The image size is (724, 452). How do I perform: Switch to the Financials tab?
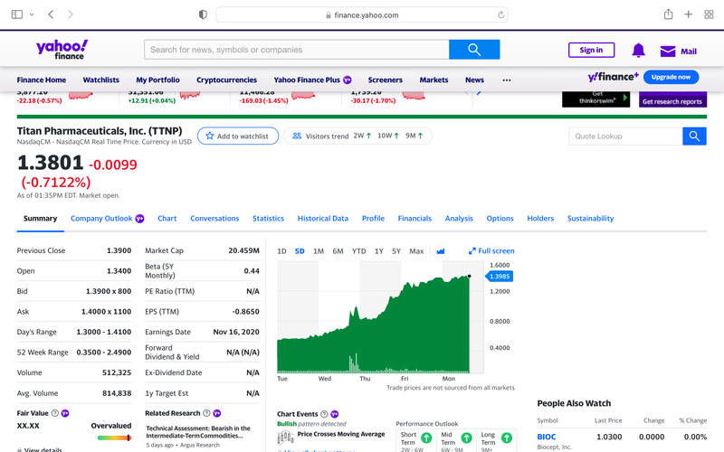coord(414,219)
